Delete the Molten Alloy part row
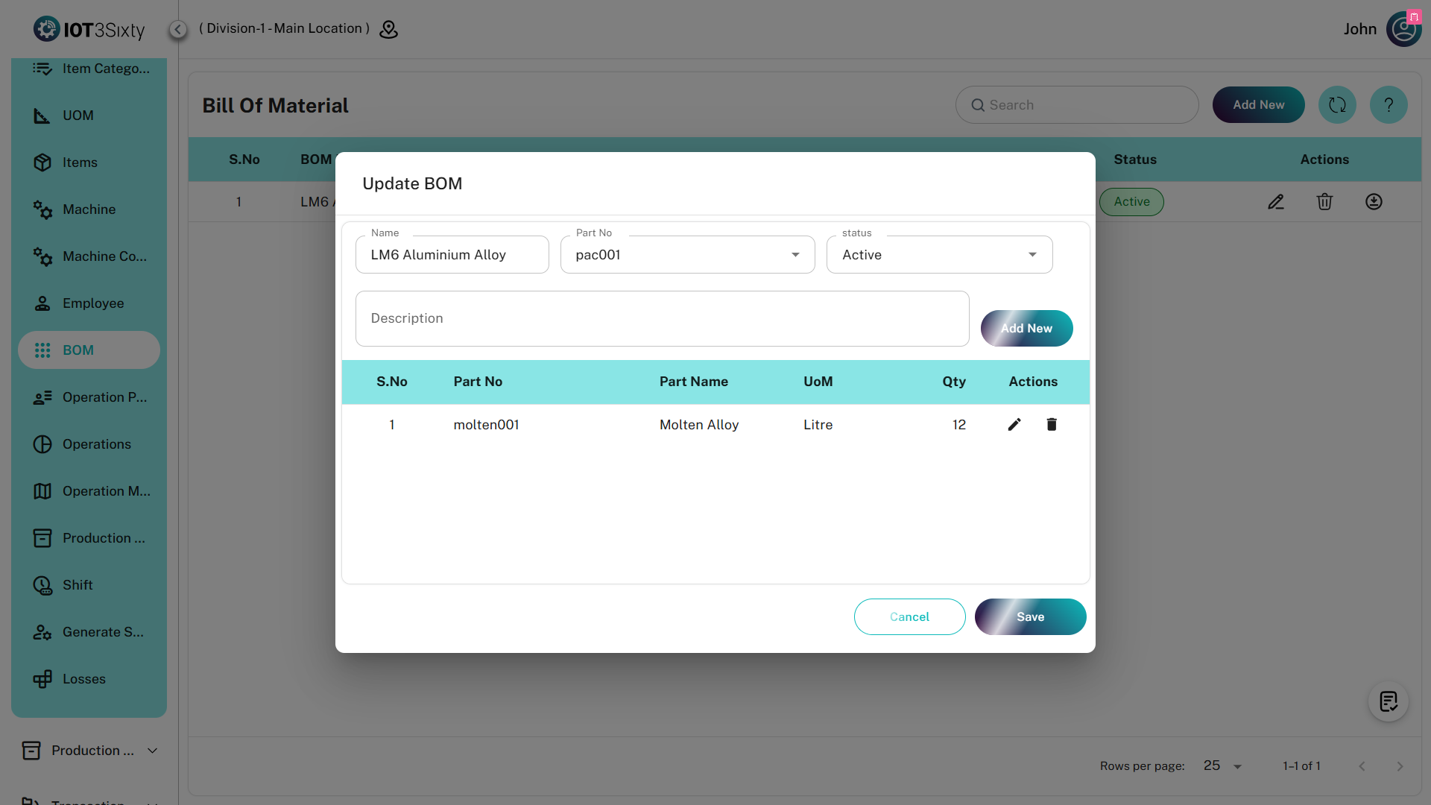Viewport: 1431px width, 805px height. 1052,425
